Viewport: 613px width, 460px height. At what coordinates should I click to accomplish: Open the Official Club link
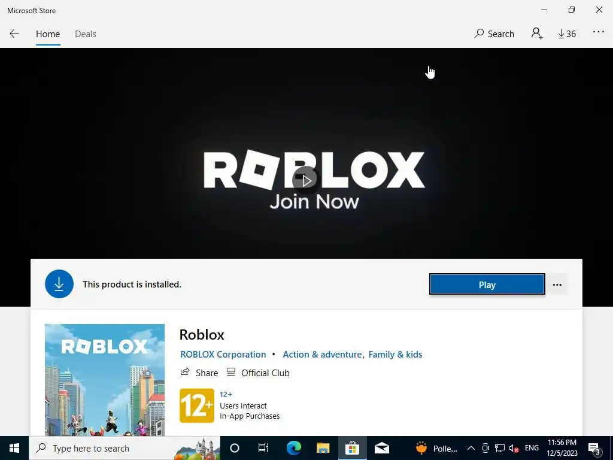point(259,373)
